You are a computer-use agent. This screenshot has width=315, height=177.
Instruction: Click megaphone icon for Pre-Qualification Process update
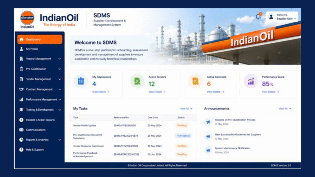point(208,122)
